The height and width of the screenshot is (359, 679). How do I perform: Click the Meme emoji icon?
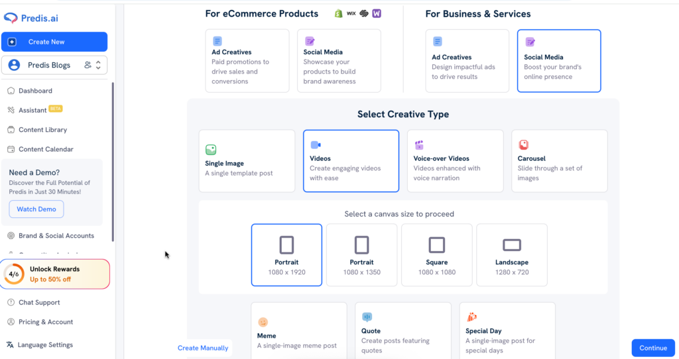[263, 323]
